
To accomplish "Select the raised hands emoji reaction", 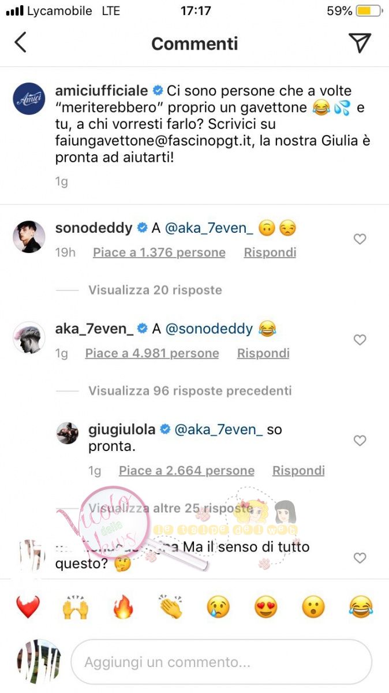I will pyautogui.click(x=76, y=607).
